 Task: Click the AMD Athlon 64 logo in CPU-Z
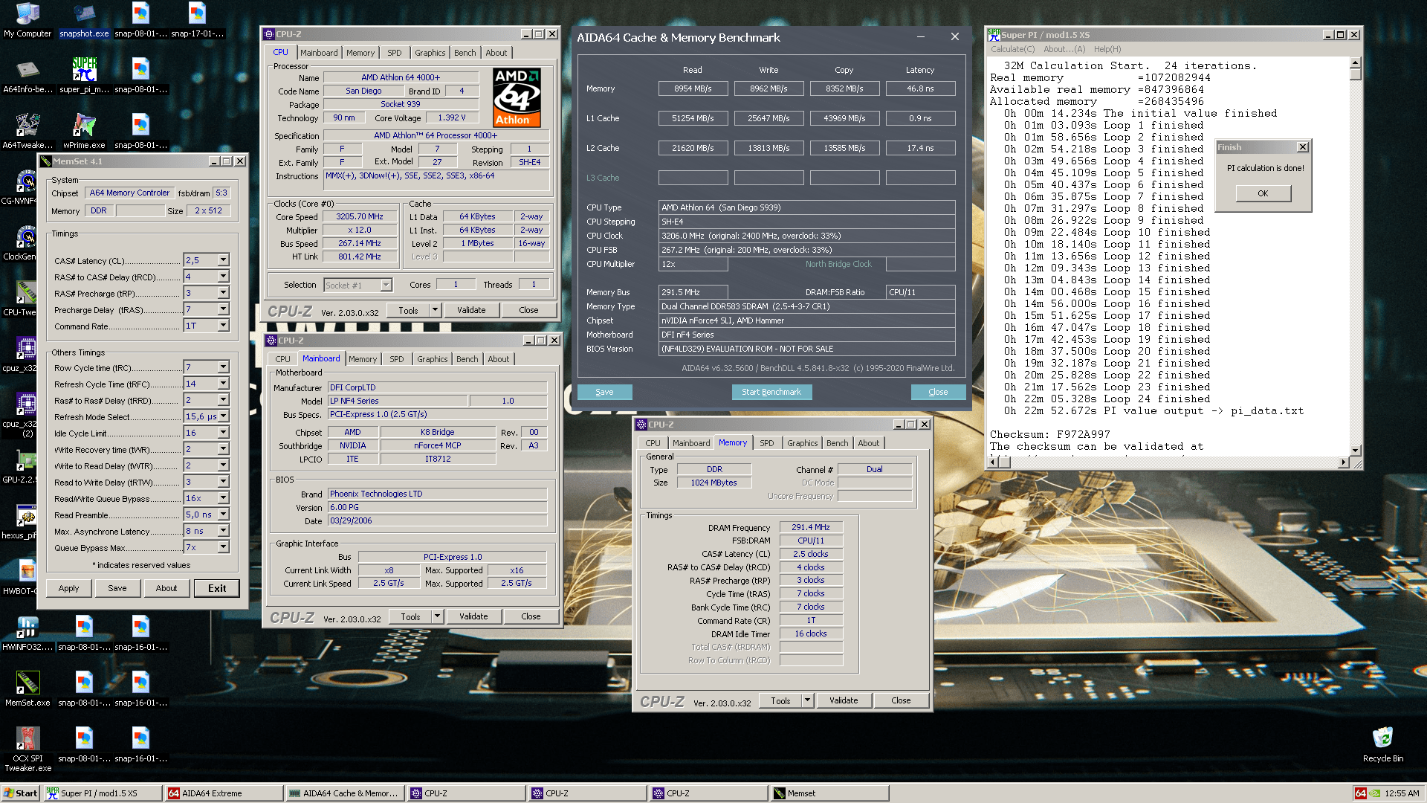(x=517, y=97)
